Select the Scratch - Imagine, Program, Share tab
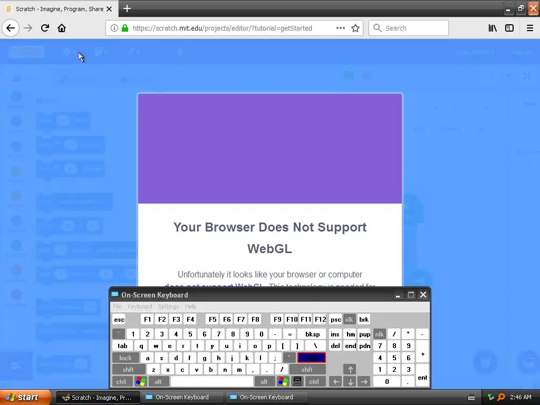The image size is (540, 405). [x=59, y=8]
